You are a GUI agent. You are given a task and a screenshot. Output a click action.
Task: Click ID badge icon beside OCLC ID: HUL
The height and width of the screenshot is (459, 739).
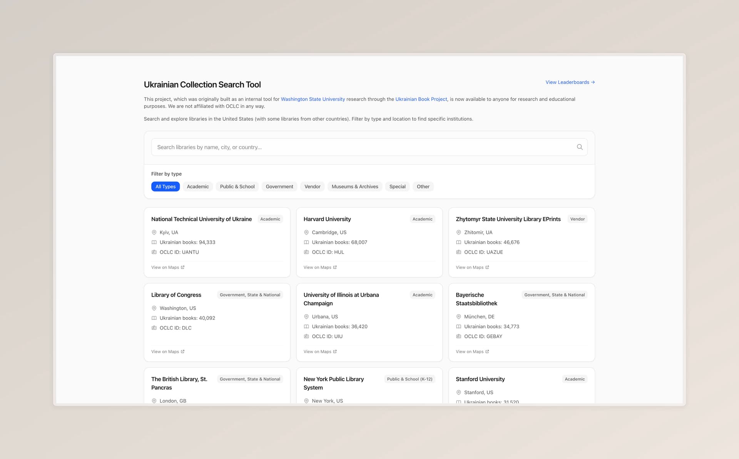(x=306, y=252)
